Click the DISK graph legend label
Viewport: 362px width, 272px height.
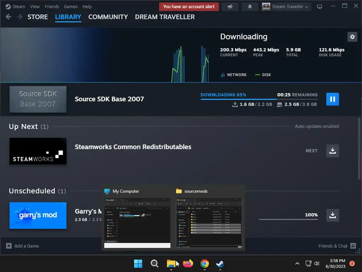(266, 75)
